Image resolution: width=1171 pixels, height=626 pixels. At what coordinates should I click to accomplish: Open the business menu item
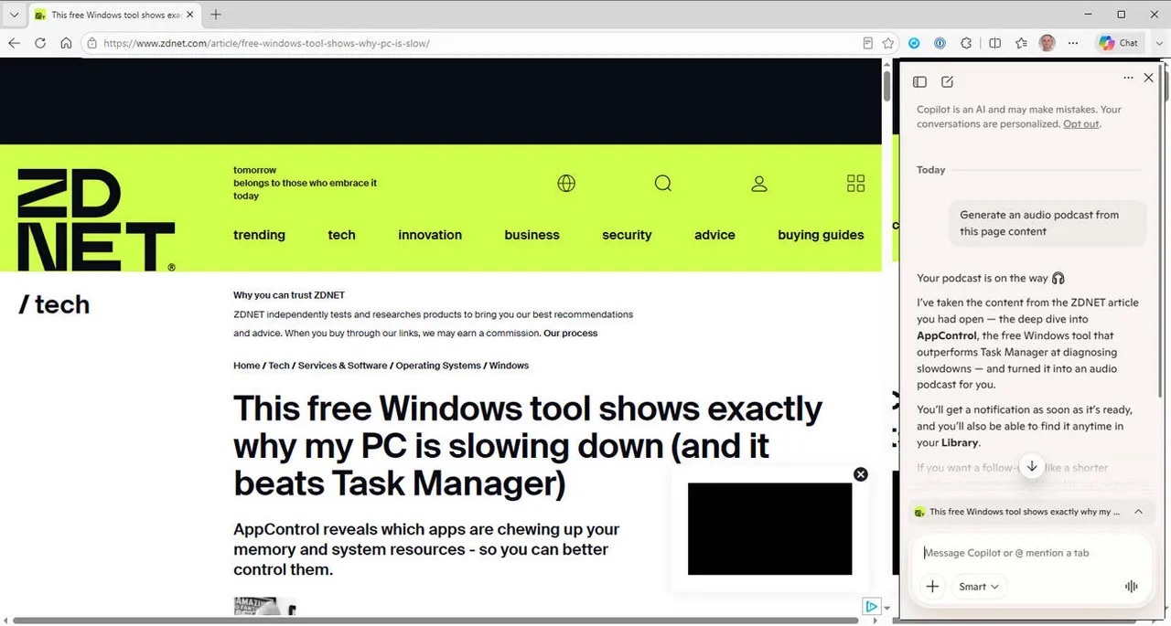532,235
